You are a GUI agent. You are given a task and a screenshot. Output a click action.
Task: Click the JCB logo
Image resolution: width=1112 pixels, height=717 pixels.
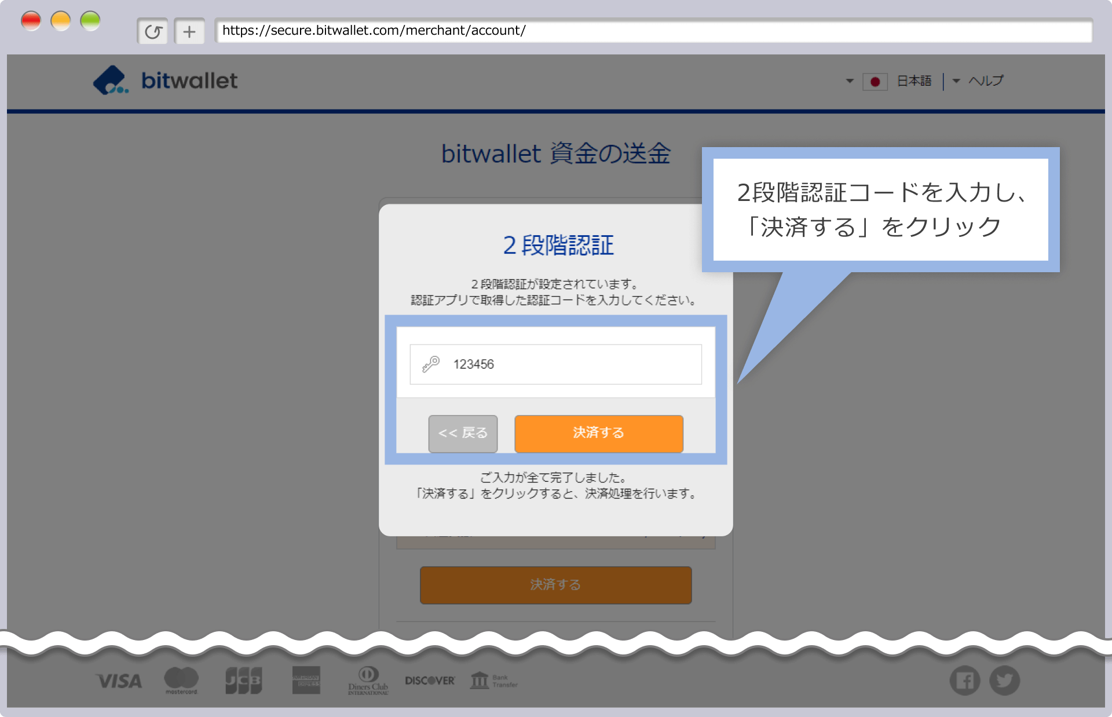click(244, 681)
